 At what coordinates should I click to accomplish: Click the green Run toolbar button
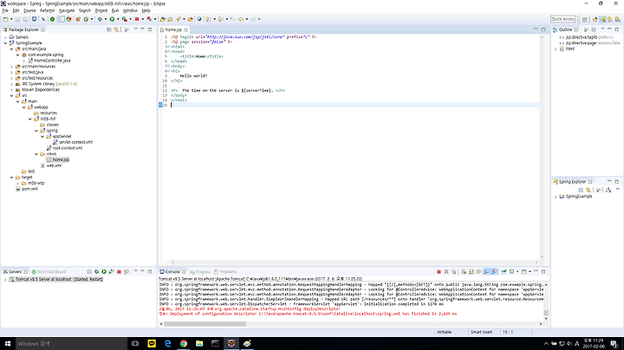112,19
